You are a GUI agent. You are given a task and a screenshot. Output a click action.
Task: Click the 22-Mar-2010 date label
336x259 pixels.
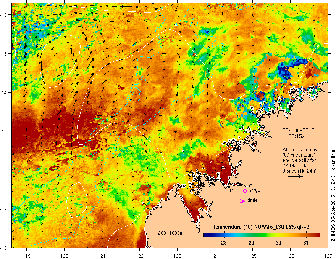(299, 130)
